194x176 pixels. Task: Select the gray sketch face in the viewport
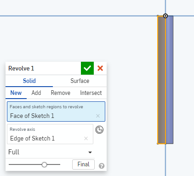(161, 80)
